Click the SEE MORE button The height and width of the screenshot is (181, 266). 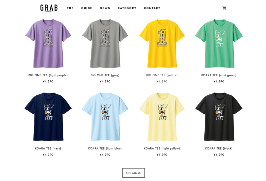pyautogui.click(x=133, y=173)
